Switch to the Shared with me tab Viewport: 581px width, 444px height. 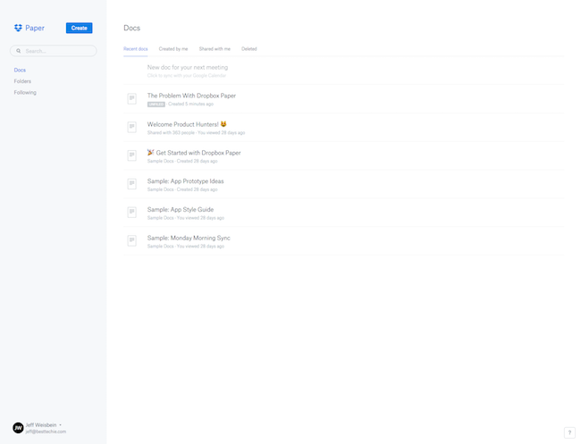(x=215, y=48)
